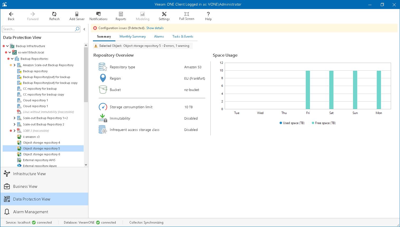Click the Business View briefcase icon
This screenshot has width=400, height=227.
click(x=7, y=186)
